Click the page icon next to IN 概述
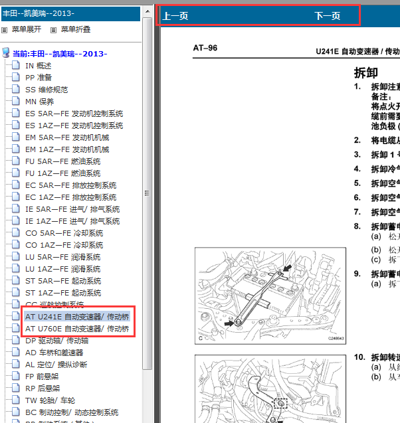The width and height of the screenshot is (400, 423). point(16,65)
